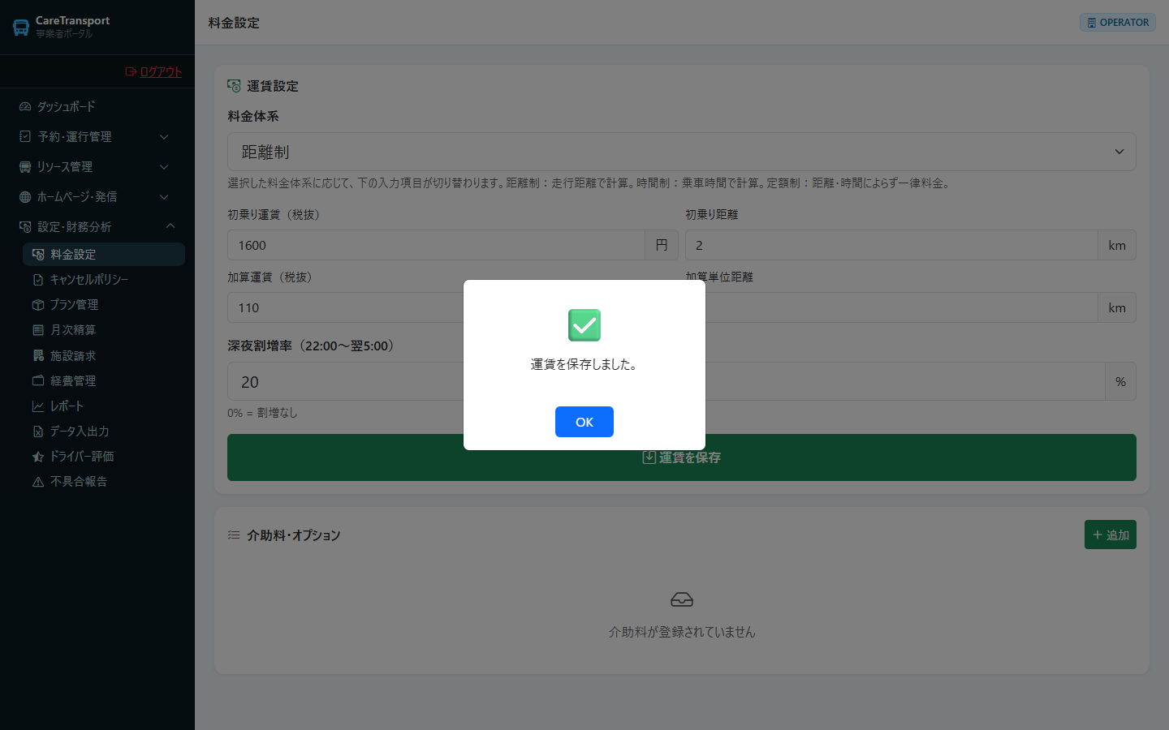Click the ダッシュボード gauge icon
Image resolution: width=1169 pixels, height=730 pixels.
coord(25,106)
